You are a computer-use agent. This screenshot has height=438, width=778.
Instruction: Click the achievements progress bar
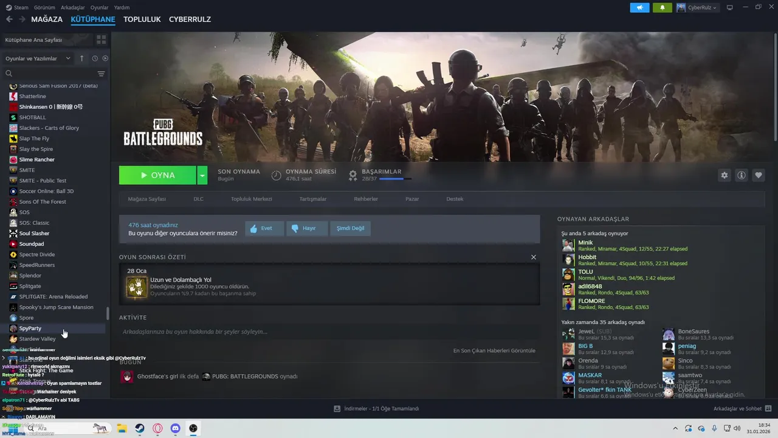click(x=395, y=179)
